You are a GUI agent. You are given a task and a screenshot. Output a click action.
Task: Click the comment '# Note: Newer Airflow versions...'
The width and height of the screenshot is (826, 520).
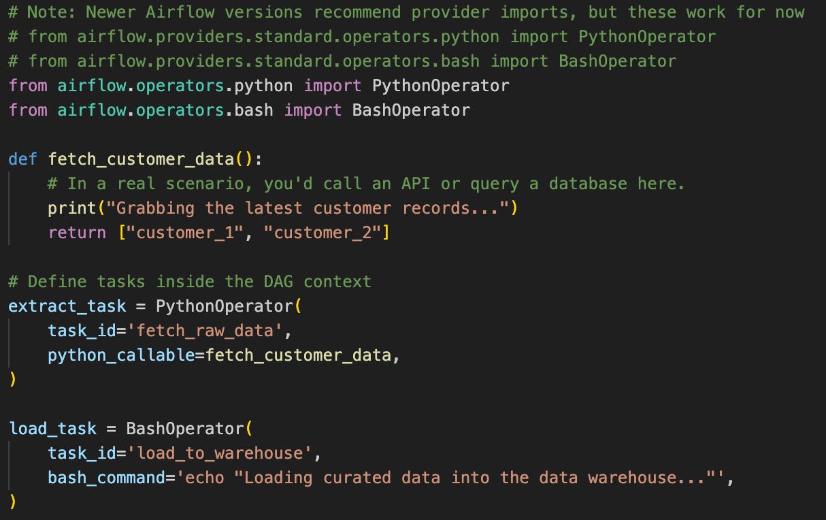pos(407,12)
